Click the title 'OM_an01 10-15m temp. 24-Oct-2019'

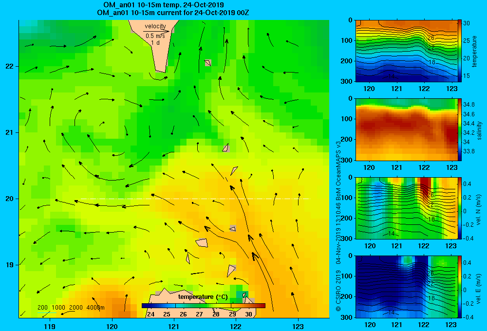click(x=163, y=5)
